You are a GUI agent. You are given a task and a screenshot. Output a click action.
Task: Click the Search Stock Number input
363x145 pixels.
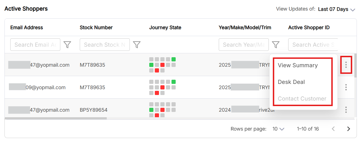105,44
